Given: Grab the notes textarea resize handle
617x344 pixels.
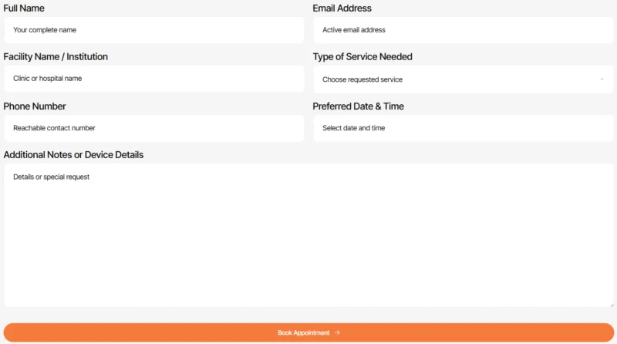Looking at the screenshot, I should pyautogui.click(x=612, y=305).
